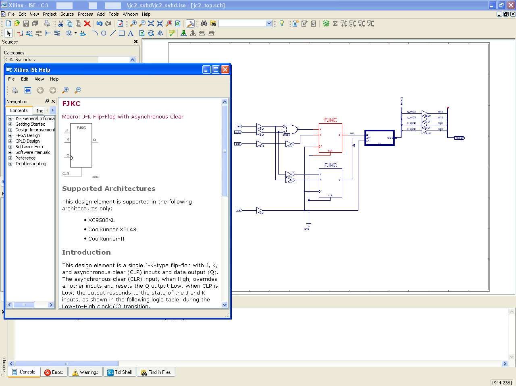Expand the Troubleshooting tree node
This screenshot has width=516, height=386.
pos(10,164)
